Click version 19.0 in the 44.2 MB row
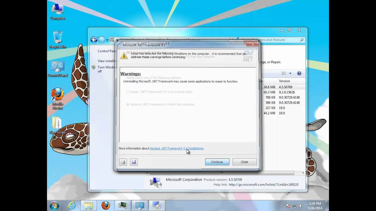376x211 pixels. 282,113
